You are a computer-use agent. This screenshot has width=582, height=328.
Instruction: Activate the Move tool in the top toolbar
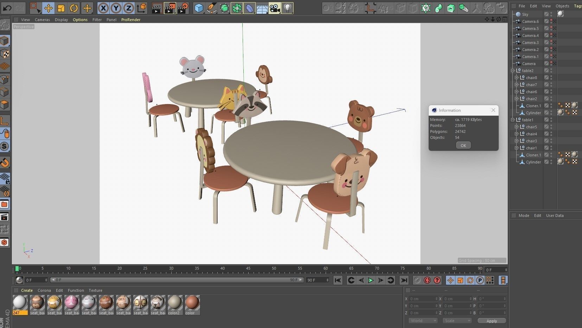(x=49, y=8)
